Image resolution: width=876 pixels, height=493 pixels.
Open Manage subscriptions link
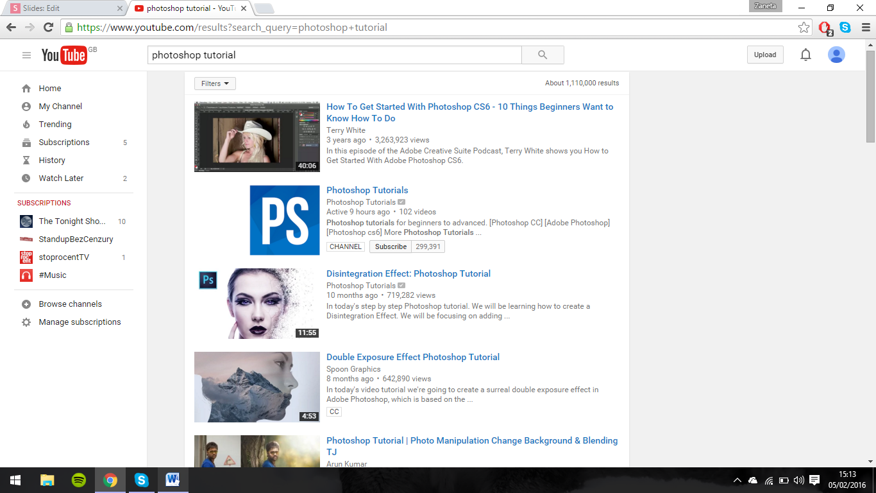point(80,322)
